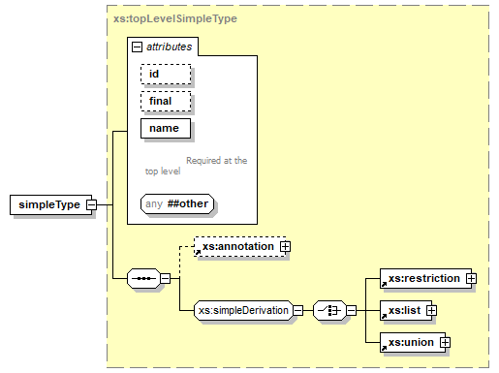The image size is (499, 373).
Task: Select the id attribute
Action: click(x=166, y=75)
